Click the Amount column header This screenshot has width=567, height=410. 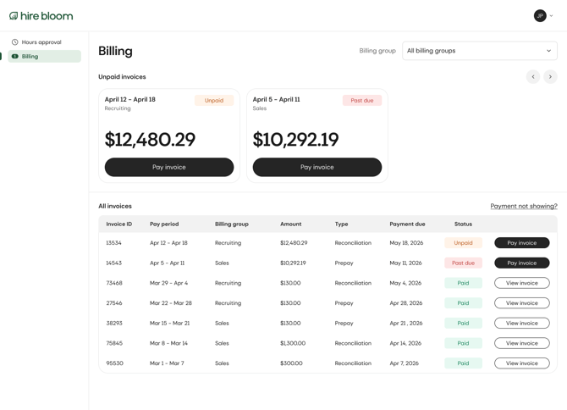click(x=291, y=224)
